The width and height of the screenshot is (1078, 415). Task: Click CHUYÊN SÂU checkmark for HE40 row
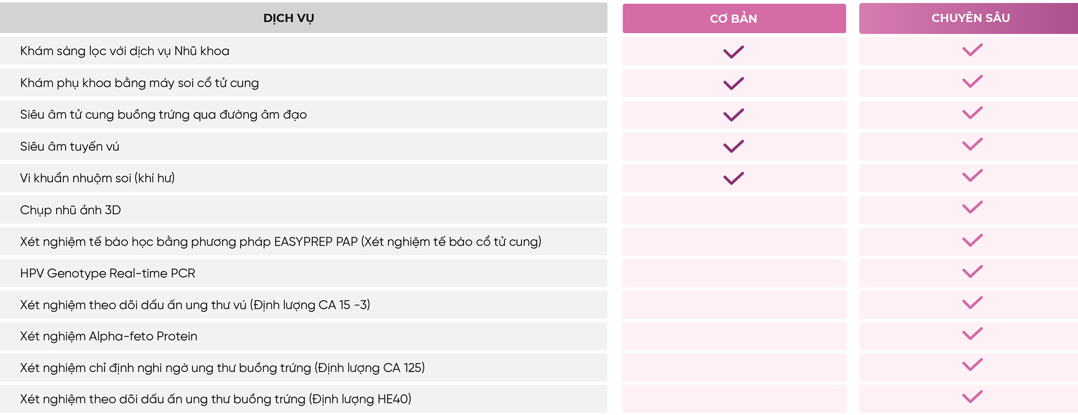(972, 397)
